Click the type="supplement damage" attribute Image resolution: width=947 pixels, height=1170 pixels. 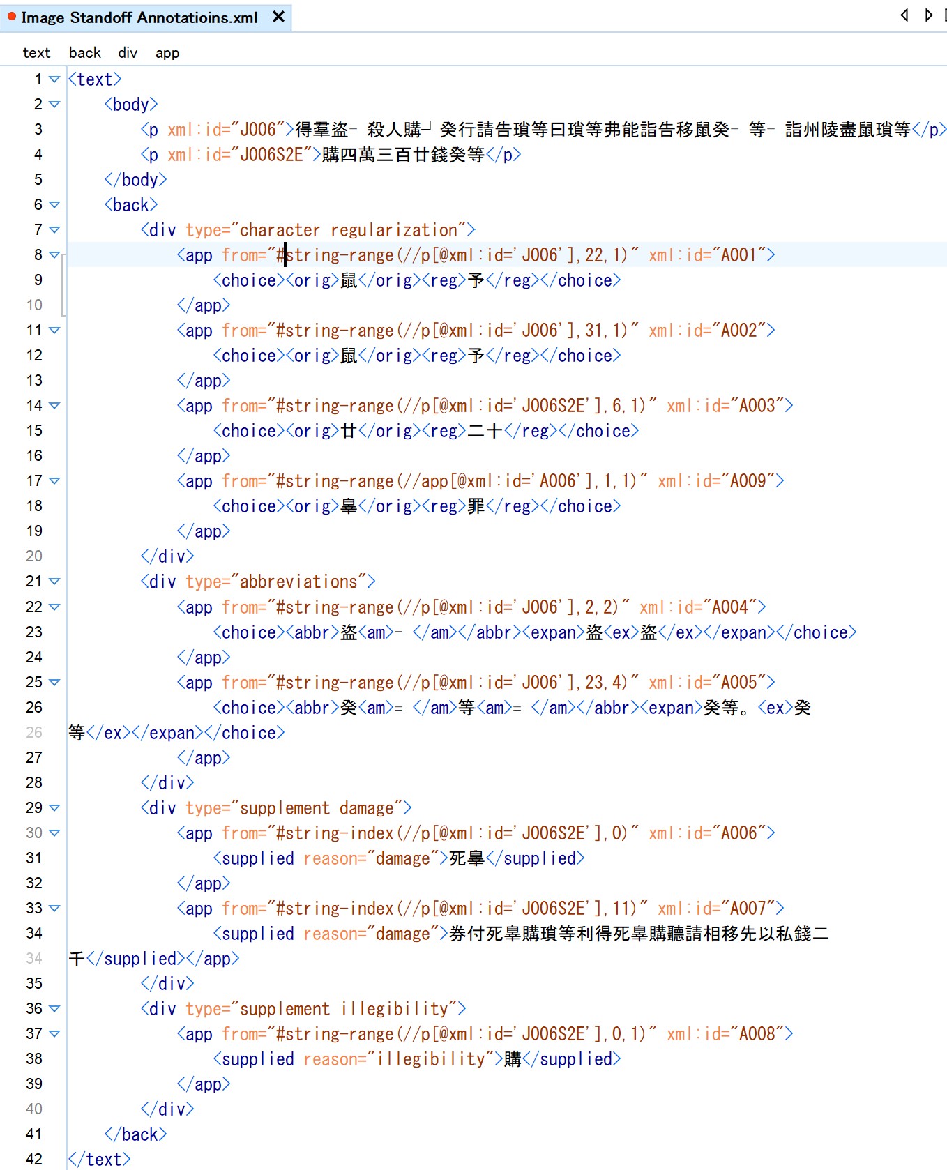[294, 808]
